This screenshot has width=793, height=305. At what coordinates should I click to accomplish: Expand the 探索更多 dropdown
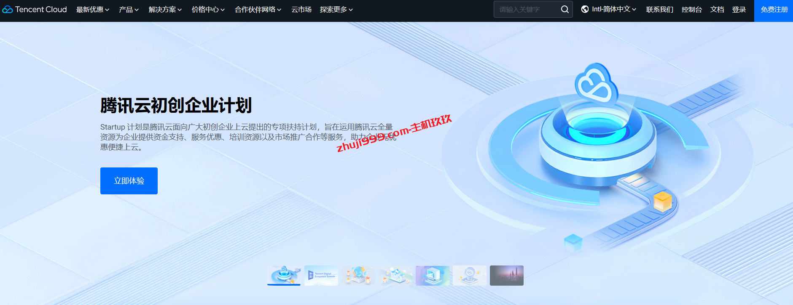pyautogui.click(x=336, y=9)
